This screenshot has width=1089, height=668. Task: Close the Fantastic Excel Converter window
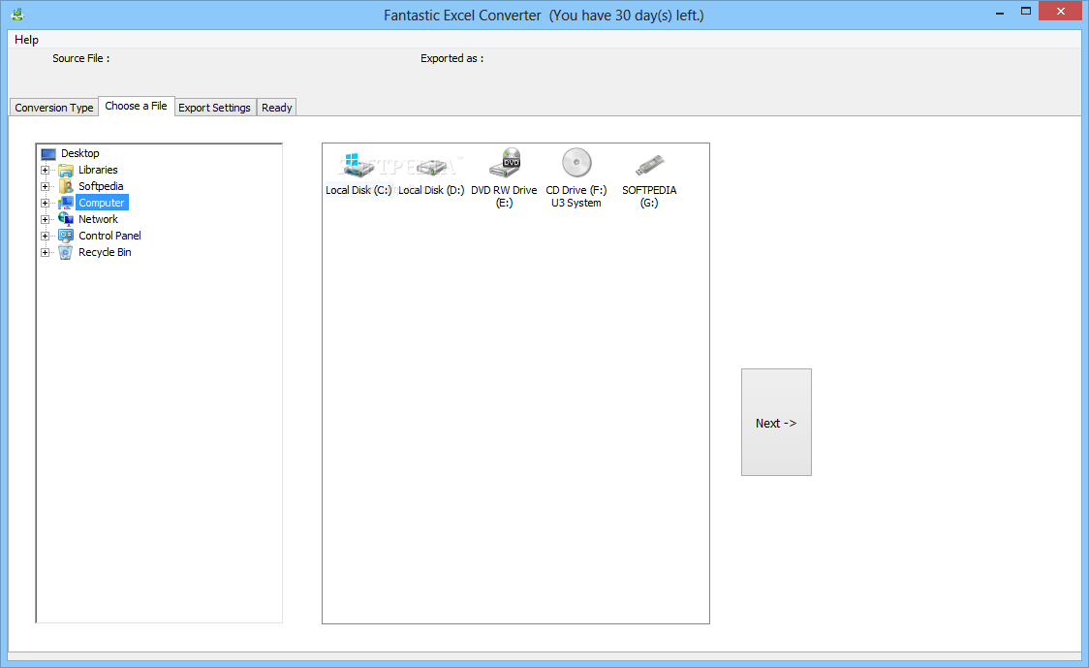1061,11
